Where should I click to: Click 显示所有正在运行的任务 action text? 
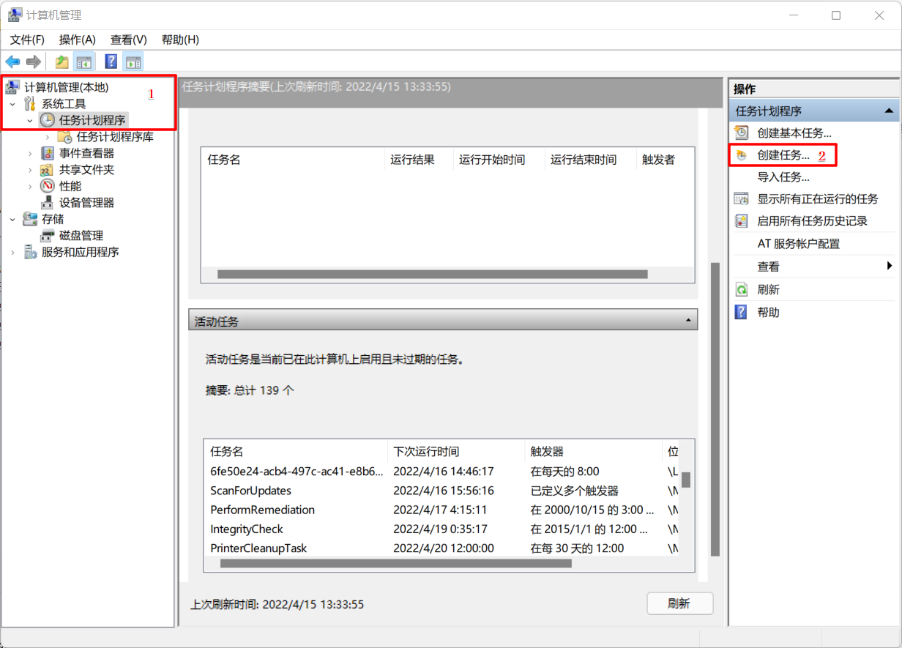point(817,198)
